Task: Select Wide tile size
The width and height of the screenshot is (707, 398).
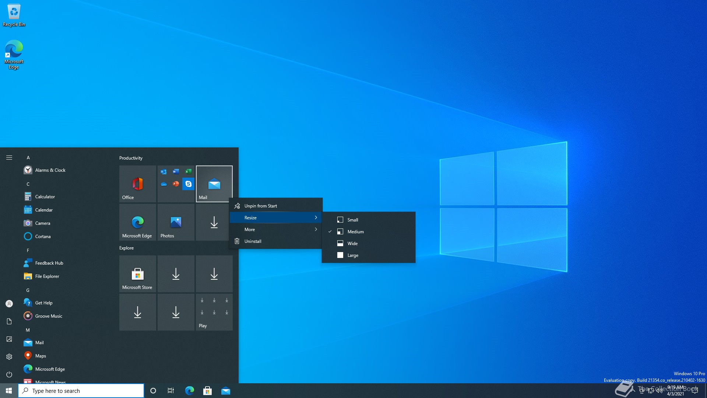Action: [369, 244]
